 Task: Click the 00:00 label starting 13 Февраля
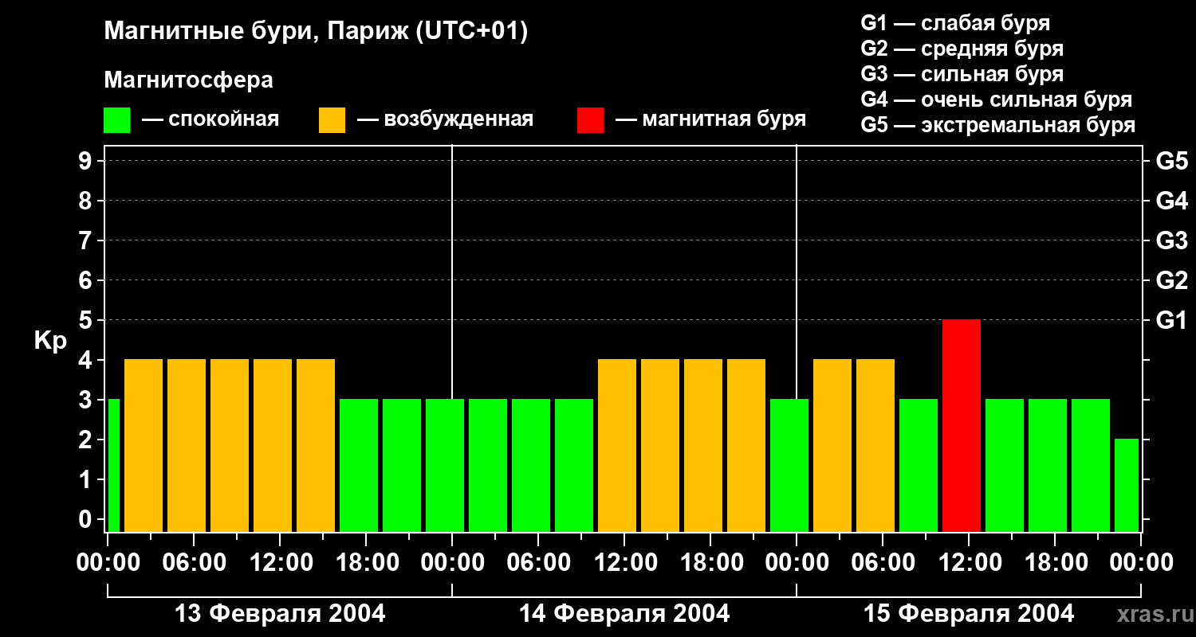[x=108, y=563]
